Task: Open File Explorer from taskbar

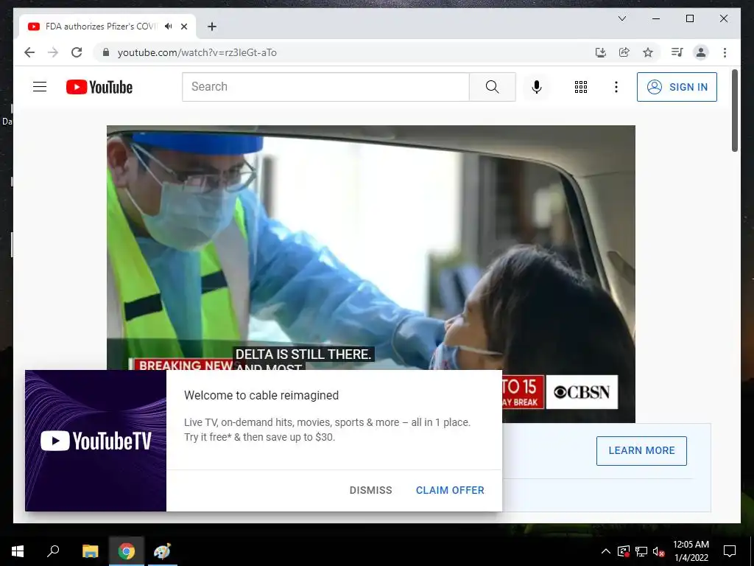Action: click(90, 551)
